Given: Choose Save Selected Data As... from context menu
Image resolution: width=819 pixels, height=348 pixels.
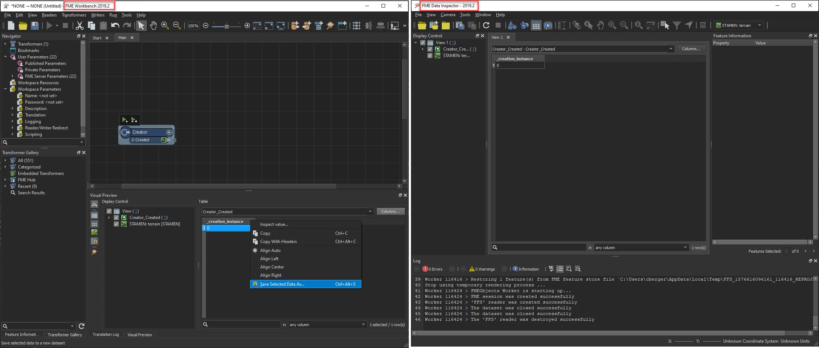Looking at the screenshot, I should (x=305, y=284).
